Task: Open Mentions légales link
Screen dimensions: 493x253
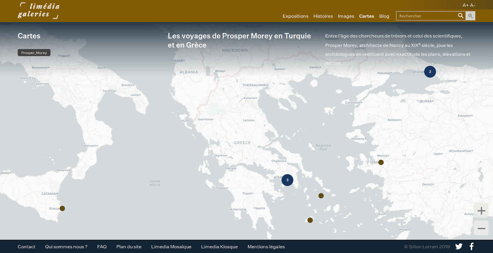Action: [x=266, y=247]
